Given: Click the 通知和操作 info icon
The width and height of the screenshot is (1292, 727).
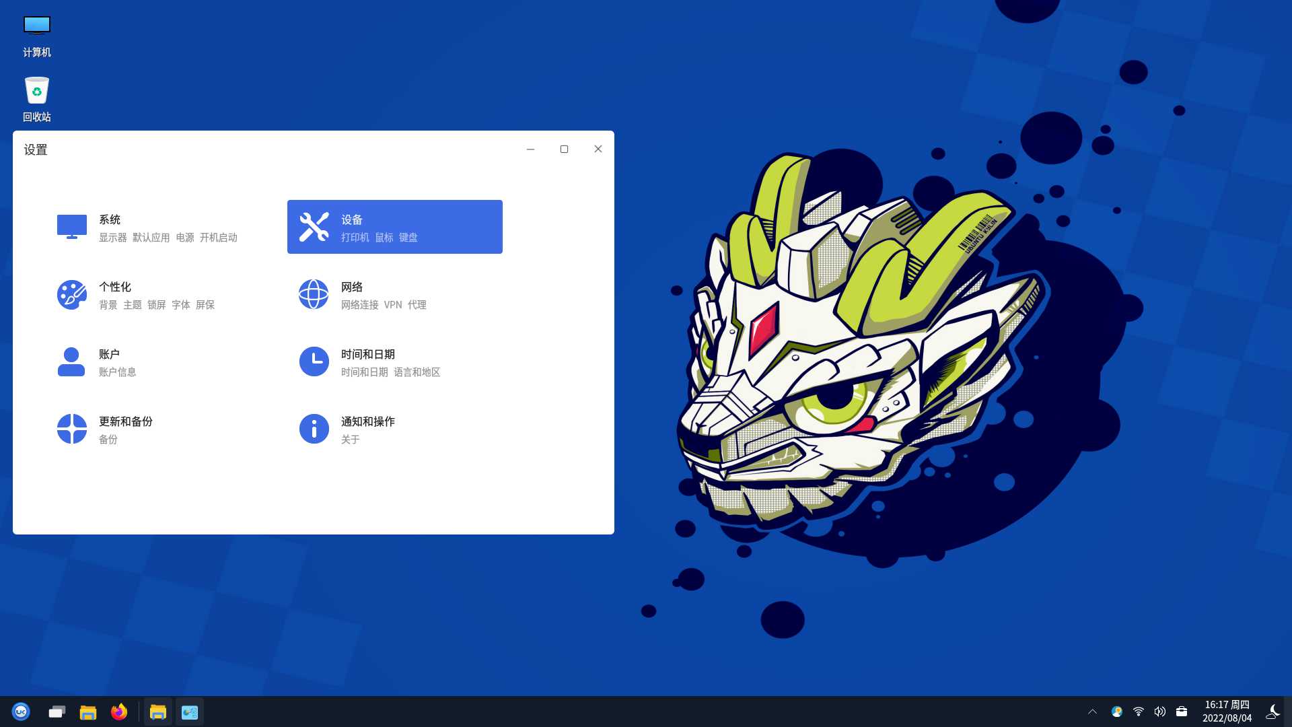Looking at the screenshot, I should pos(314,429).
